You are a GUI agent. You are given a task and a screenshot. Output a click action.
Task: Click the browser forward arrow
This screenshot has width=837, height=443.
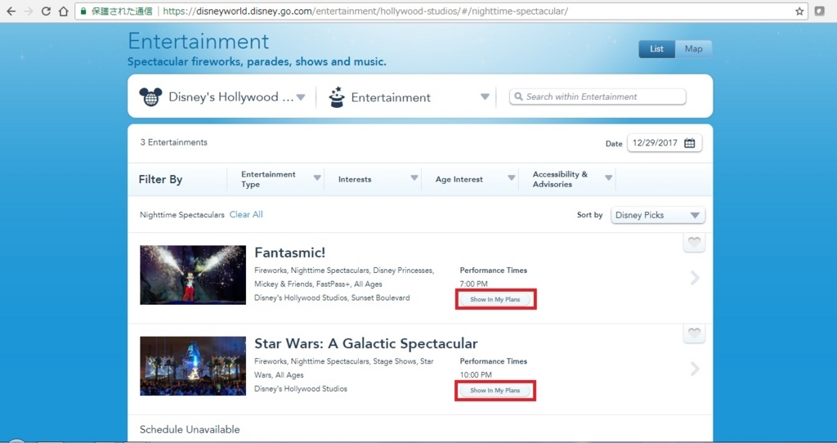point(29,11)
